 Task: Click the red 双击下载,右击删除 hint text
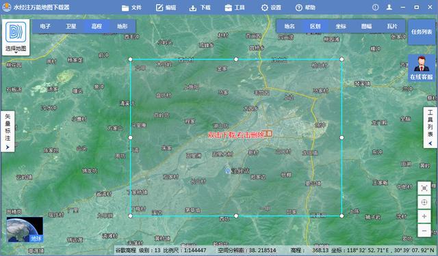coord(236,135)
